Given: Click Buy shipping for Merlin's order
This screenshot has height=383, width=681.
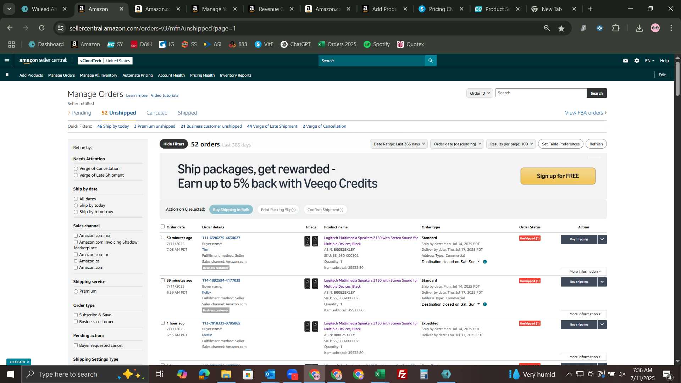Looking at the screenshot, I should pos(579,325).
